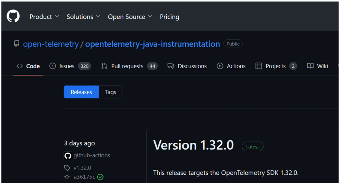Click the Actions play icon
The height and width of the screenshot is (186, 340).
(x=220, y=66)
